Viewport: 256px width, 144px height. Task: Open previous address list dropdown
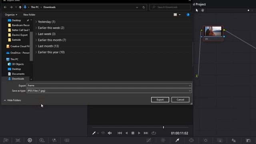137,7
